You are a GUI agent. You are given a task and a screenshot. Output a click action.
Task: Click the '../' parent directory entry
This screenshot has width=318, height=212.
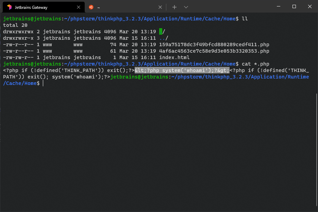(x=164, y=38)
